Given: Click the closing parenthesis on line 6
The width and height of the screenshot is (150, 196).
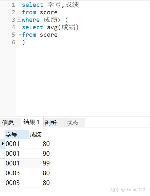Looking at the screenshot, I should click(23, 42).
